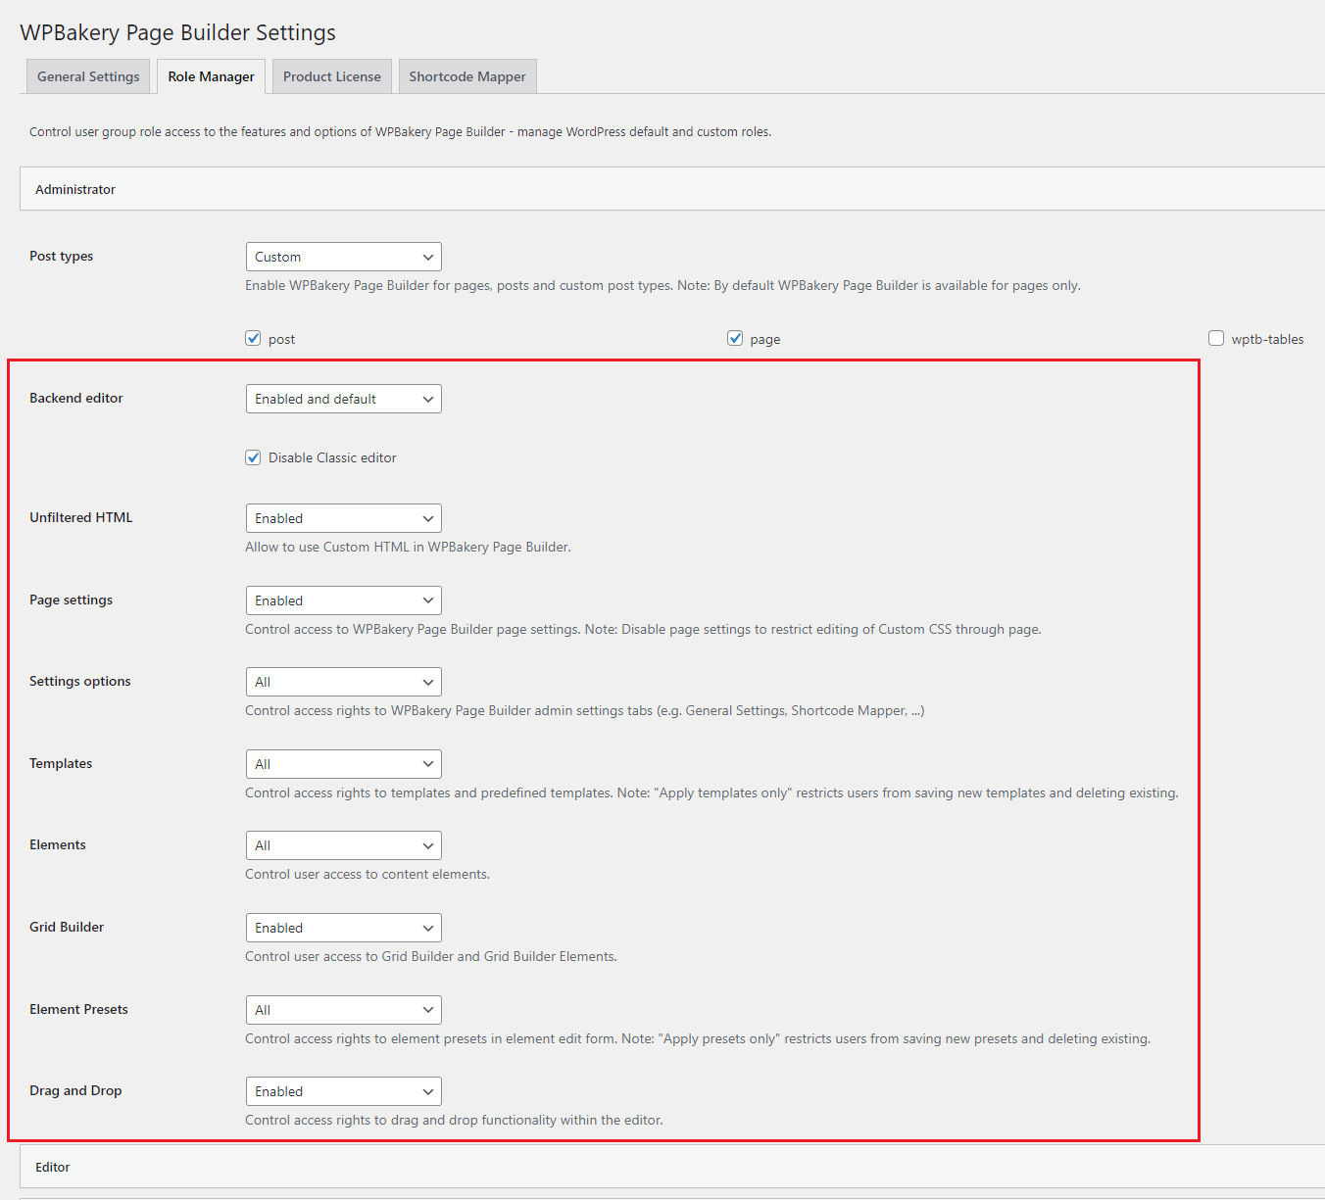Image resolution: width=1325 pixels, height=1200 pixels.
Task: Open the Page settings dropdown
Action: click(343, 600)
